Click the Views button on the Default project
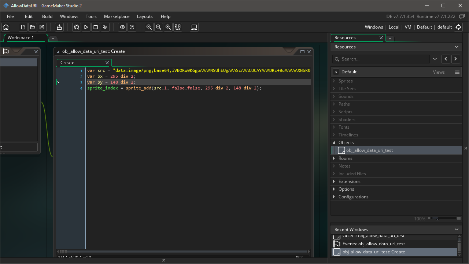This screenshot has width=469, height=264. pos(439,72)
